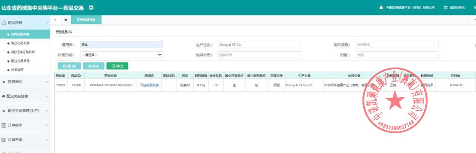Open the 环丝氨酸胶囊 drug name link
476x153 pixels.
(x=150, y=85)
